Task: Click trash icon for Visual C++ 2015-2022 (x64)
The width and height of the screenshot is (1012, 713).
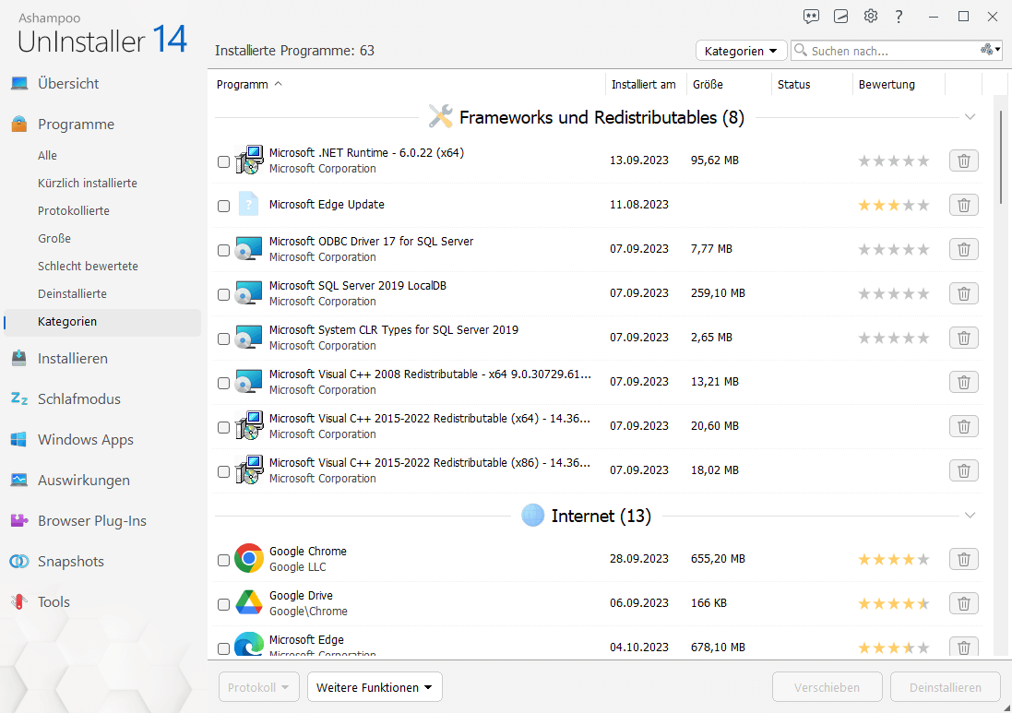Action: pos(964,426)
